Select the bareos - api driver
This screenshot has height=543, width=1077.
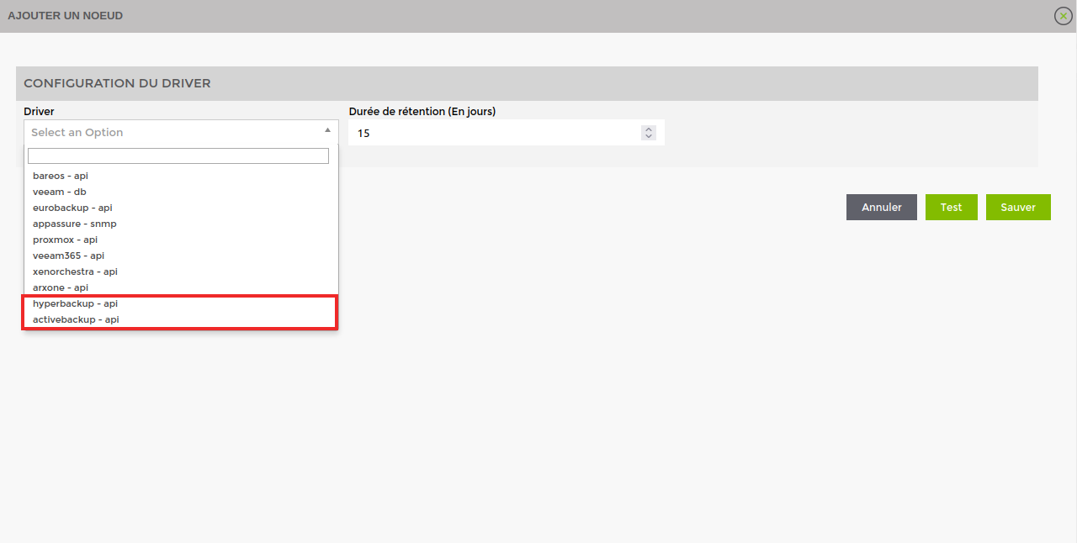(61, 176)
